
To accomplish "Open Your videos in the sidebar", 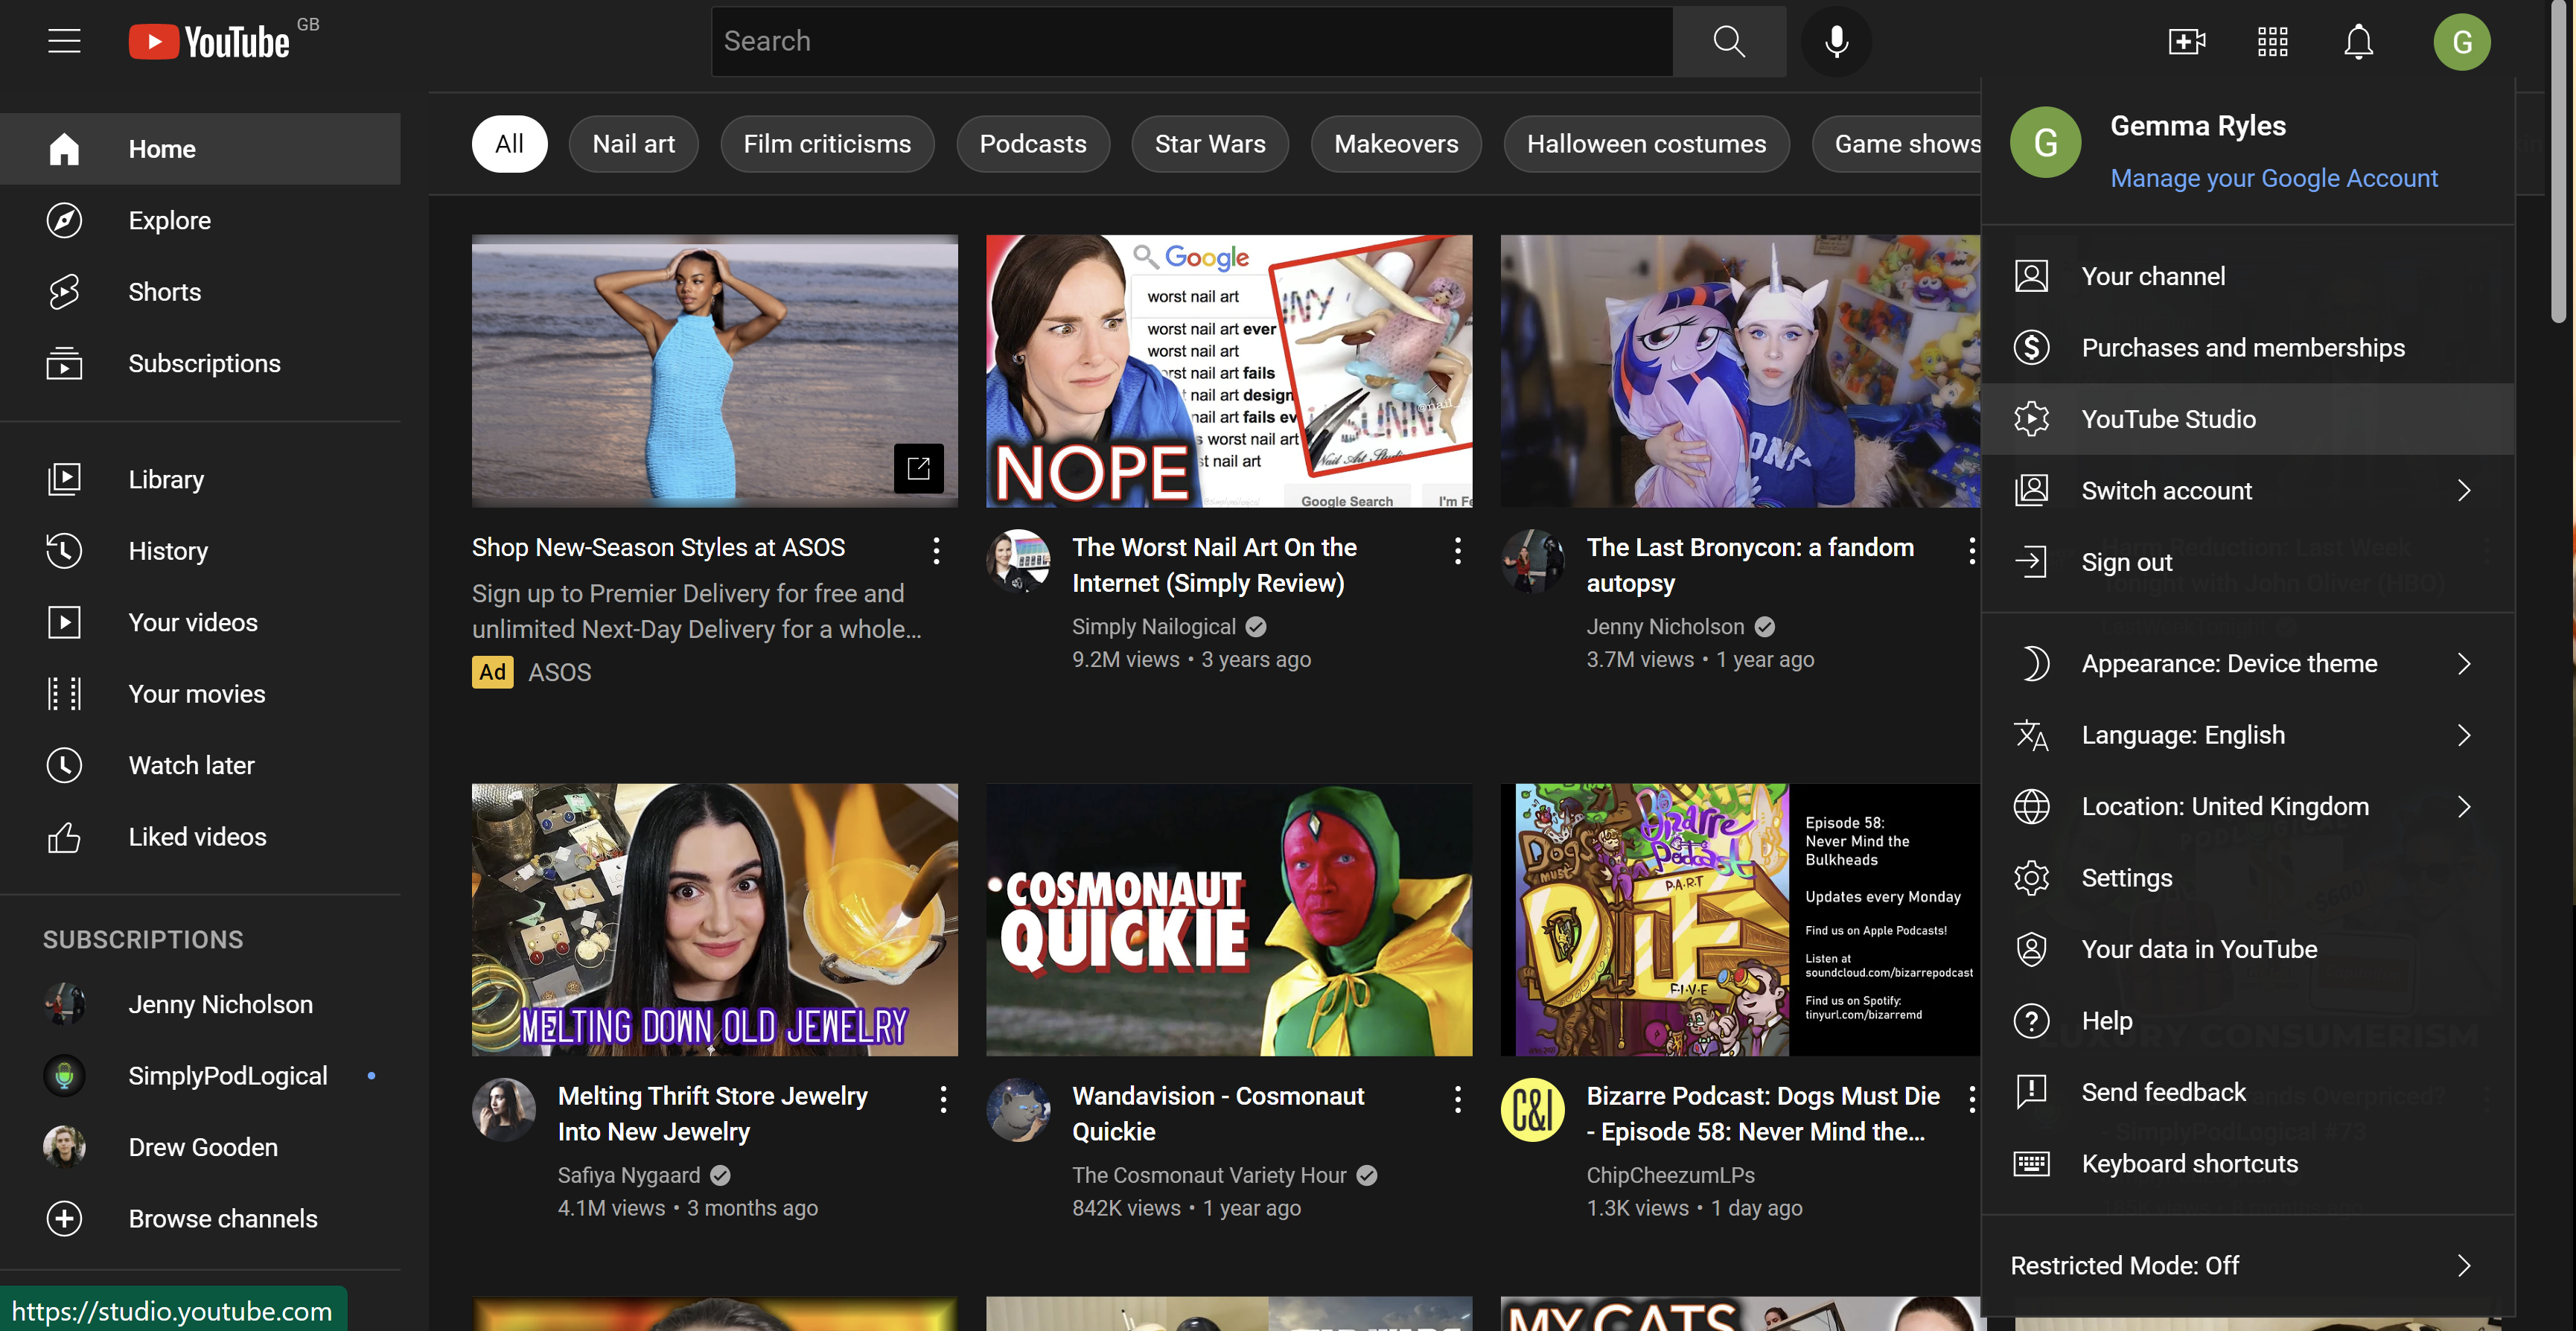I will (200, 622).
